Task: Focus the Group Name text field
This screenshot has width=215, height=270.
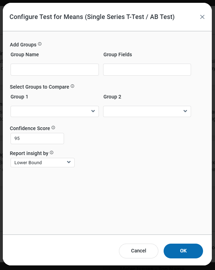Action: coord(55,70)
